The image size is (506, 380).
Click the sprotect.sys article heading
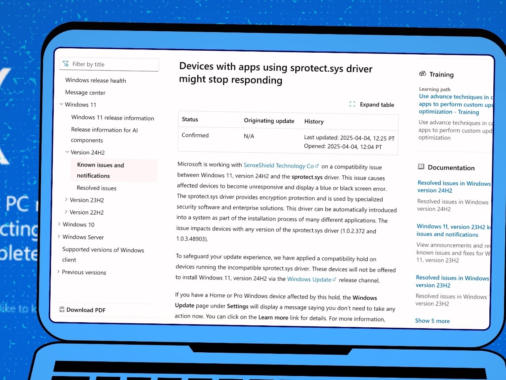(x=276, y=73)
